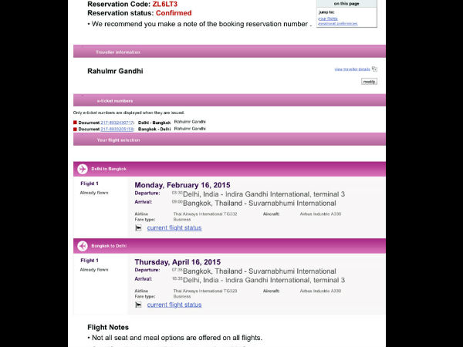The height and width of the screenshot is (347, 463).
Task: Click flag icon beside first flight status
Action: tap(139, 228)
